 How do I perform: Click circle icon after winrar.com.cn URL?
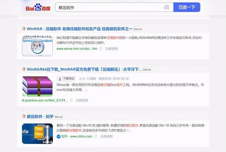(101, 49)
